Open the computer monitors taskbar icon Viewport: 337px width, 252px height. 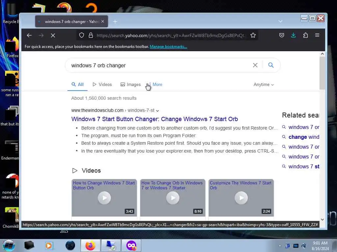coord(111,245)
